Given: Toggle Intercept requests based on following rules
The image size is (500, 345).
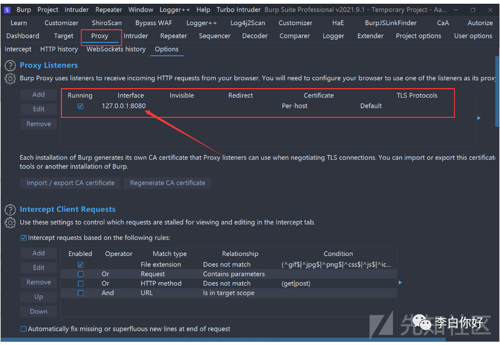Looking at the screenshot, I should coord(24,238).
